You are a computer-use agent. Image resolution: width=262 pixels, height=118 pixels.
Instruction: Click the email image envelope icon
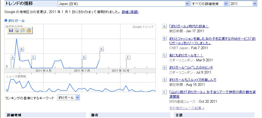tap(23, 30)
